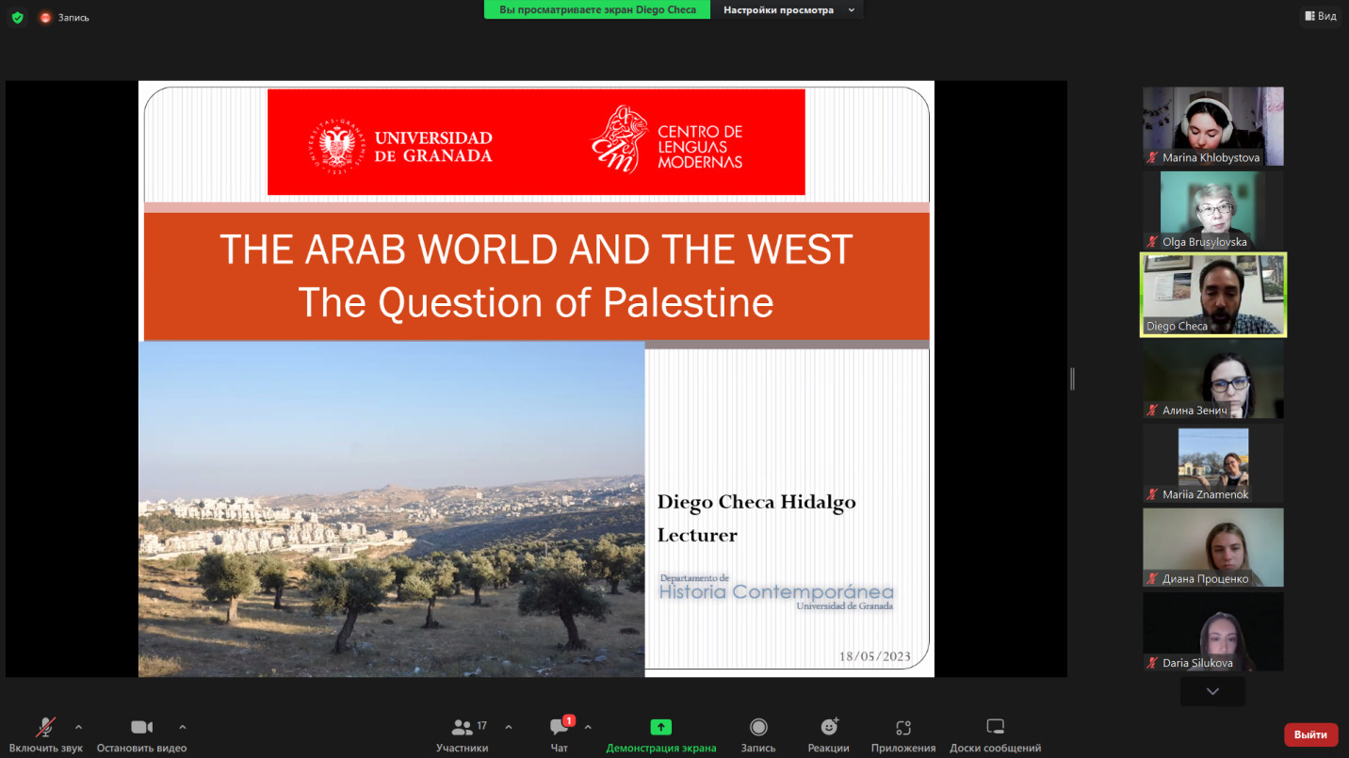This screenshot has width=1349, height=758.
Task: Select Daria Silukova video thumbnail
Action: [x=1213, y=632]
